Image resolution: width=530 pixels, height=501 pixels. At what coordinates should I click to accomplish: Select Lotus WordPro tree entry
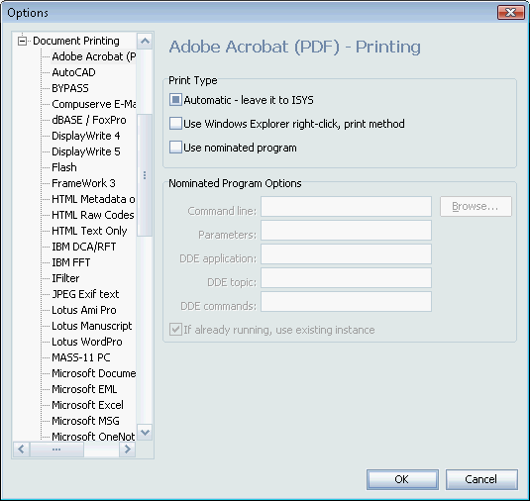click(x=87, y=342)
